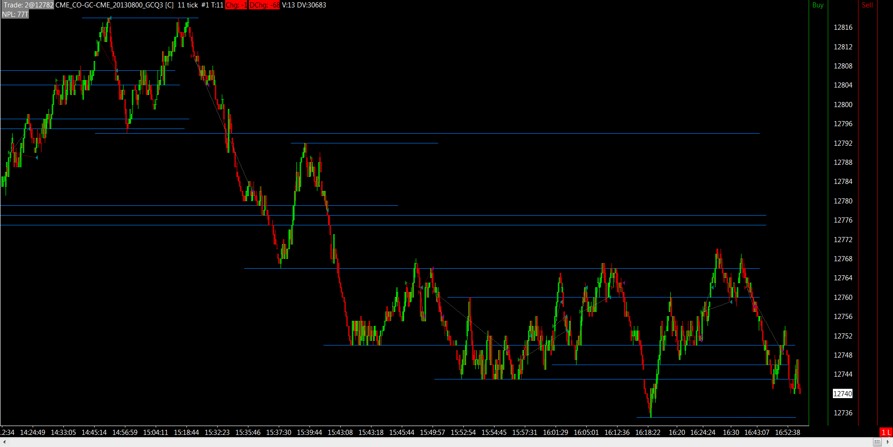The image size is (893, 447).
Task: Click the 15:04:11 time axis label
Action: pos(156,433)
